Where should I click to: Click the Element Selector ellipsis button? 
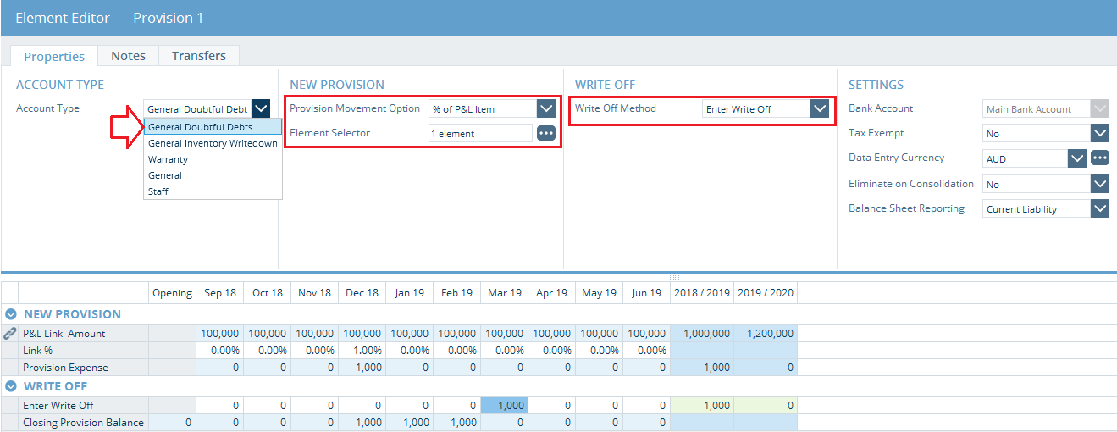546,134
